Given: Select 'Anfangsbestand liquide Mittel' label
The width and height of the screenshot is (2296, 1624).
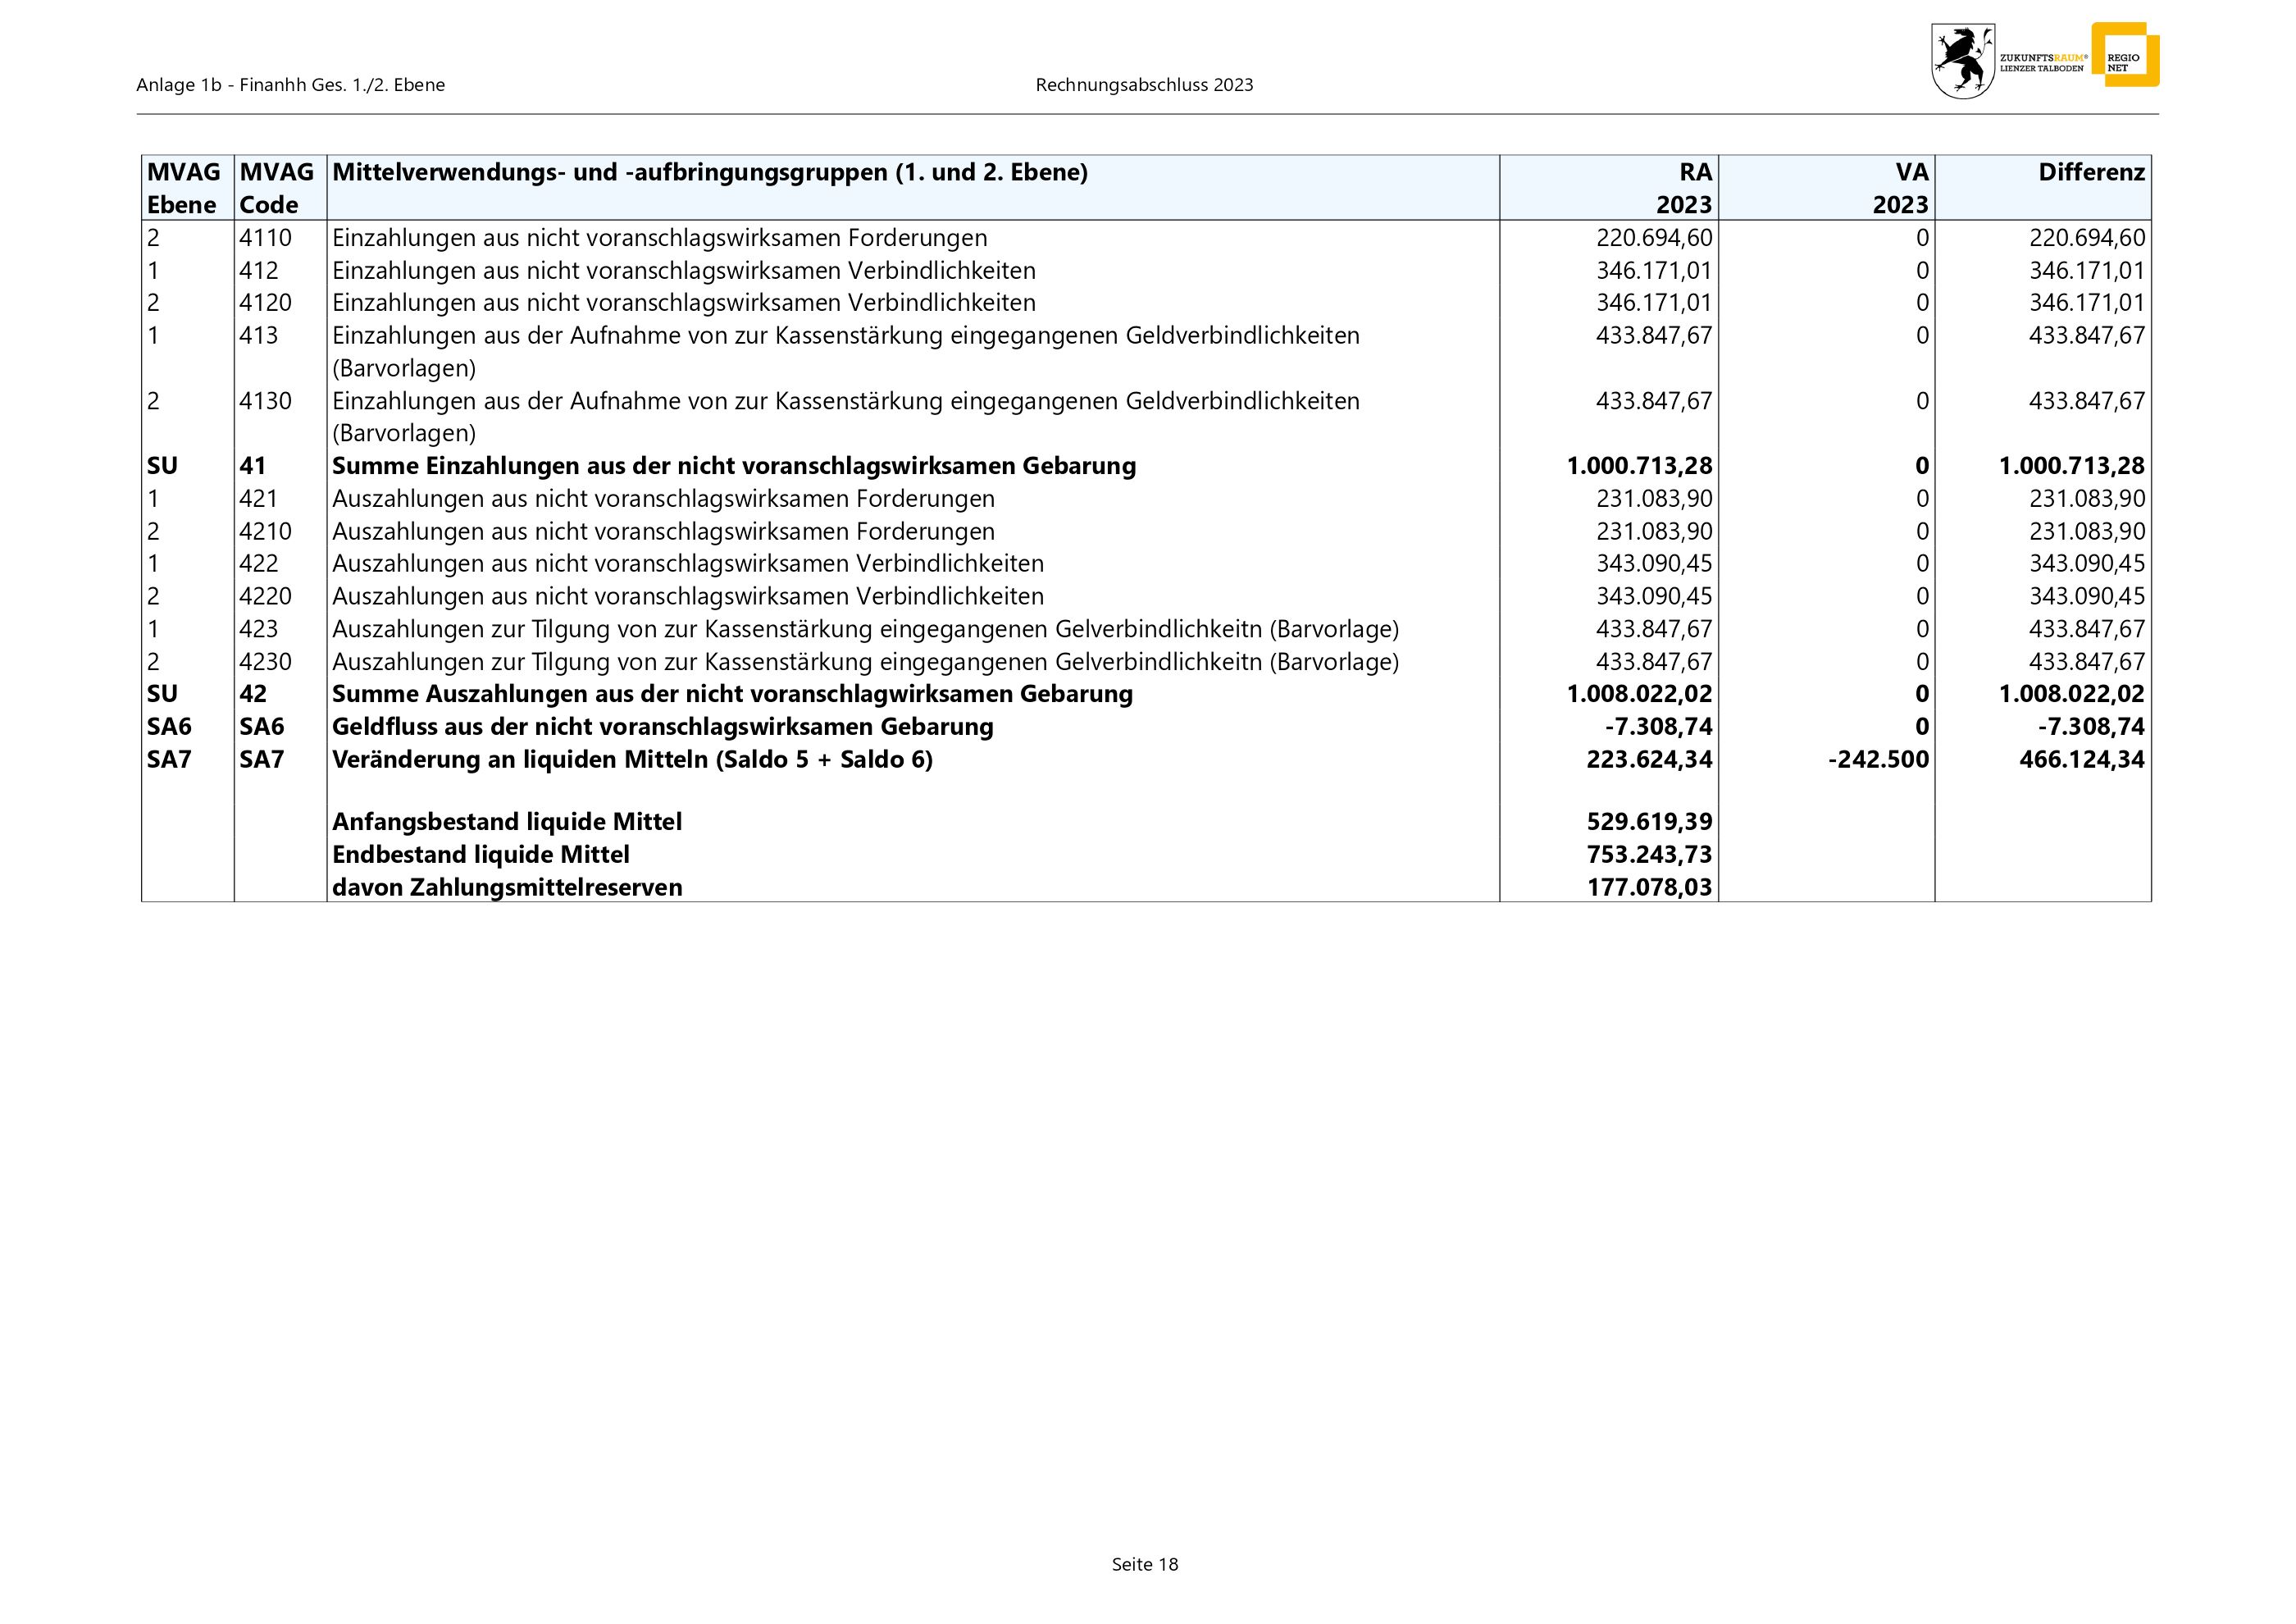Looking at the screenshot, I should (x=506, y=822).
